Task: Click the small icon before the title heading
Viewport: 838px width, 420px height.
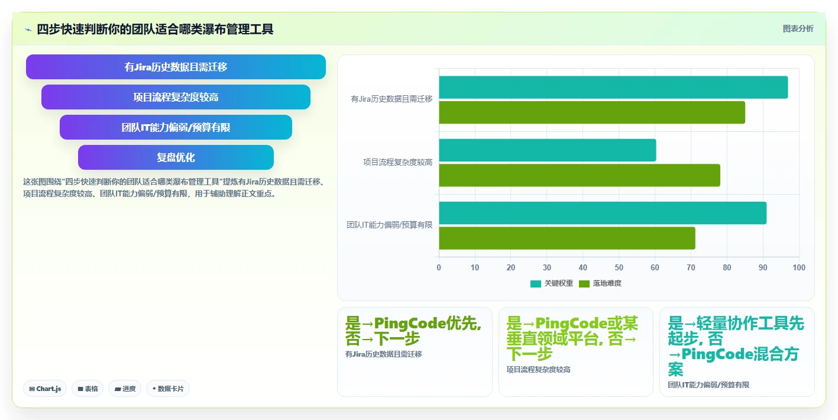Action: tap(28, 30)
